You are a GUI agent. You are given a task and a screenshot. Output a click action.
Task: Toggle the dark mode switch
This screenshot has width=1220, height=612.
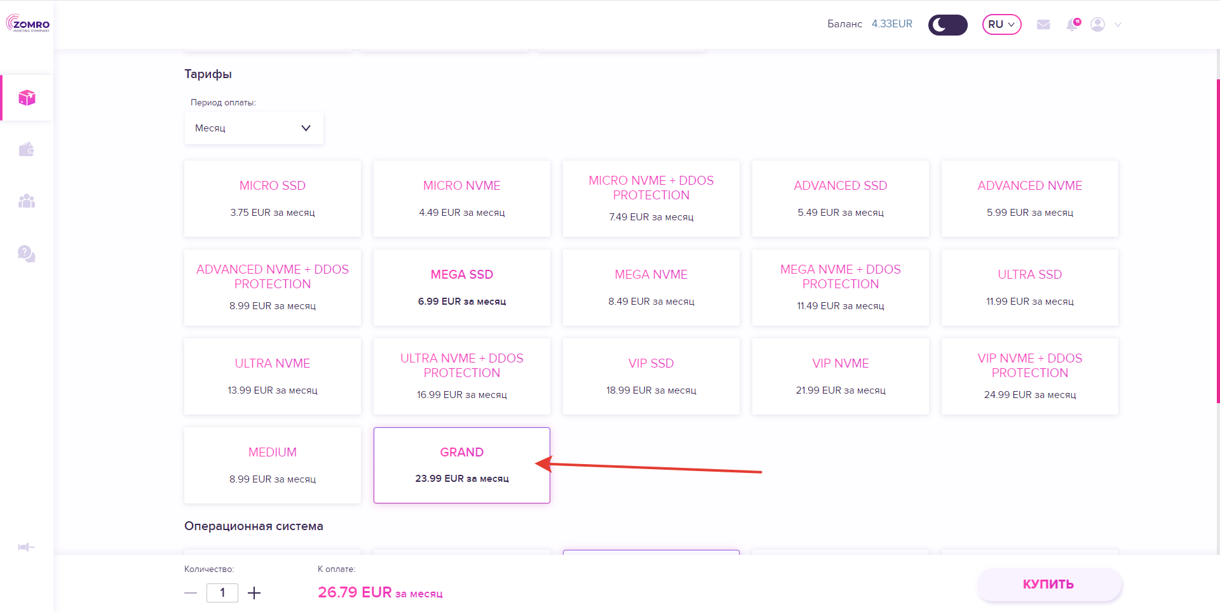pos(947,24)
